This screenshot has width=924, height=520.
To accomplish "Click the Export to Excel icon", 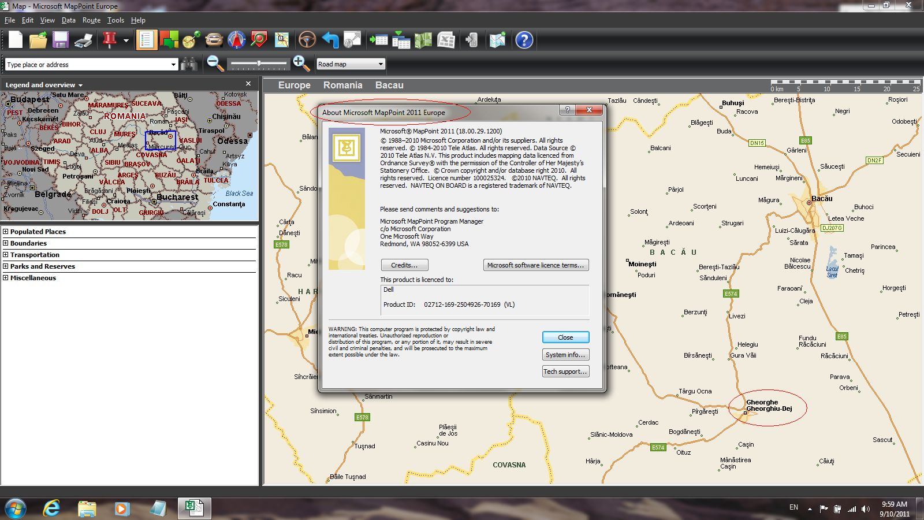I will point(446,40).
